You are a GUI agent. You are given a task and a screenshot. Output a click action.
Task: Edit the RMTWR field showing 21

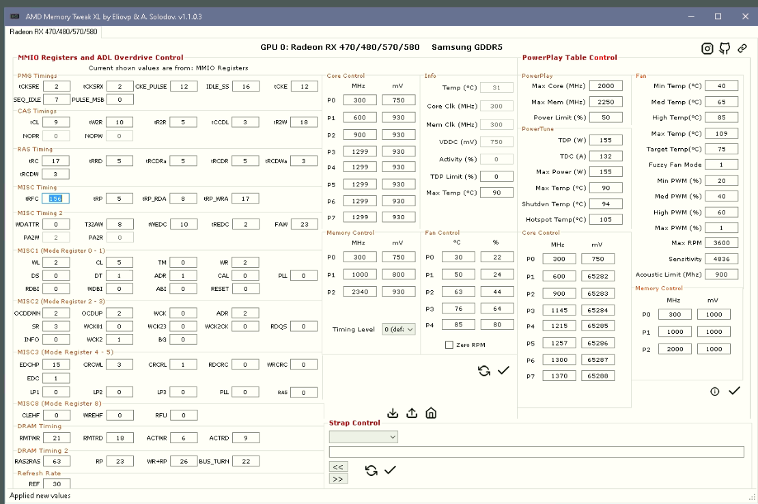[57, 438]
